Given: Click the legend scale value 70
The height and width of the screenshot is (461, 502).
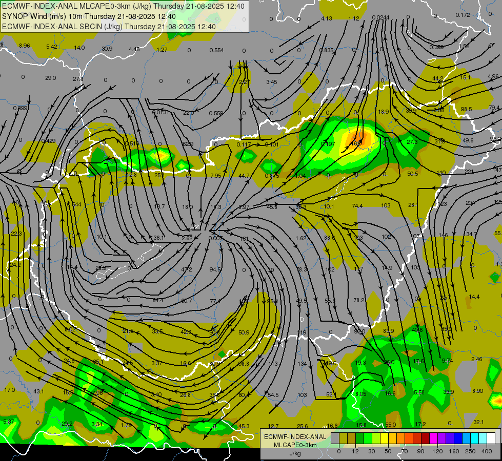Looking at the screenshot, I should click(x=405, y=451).
